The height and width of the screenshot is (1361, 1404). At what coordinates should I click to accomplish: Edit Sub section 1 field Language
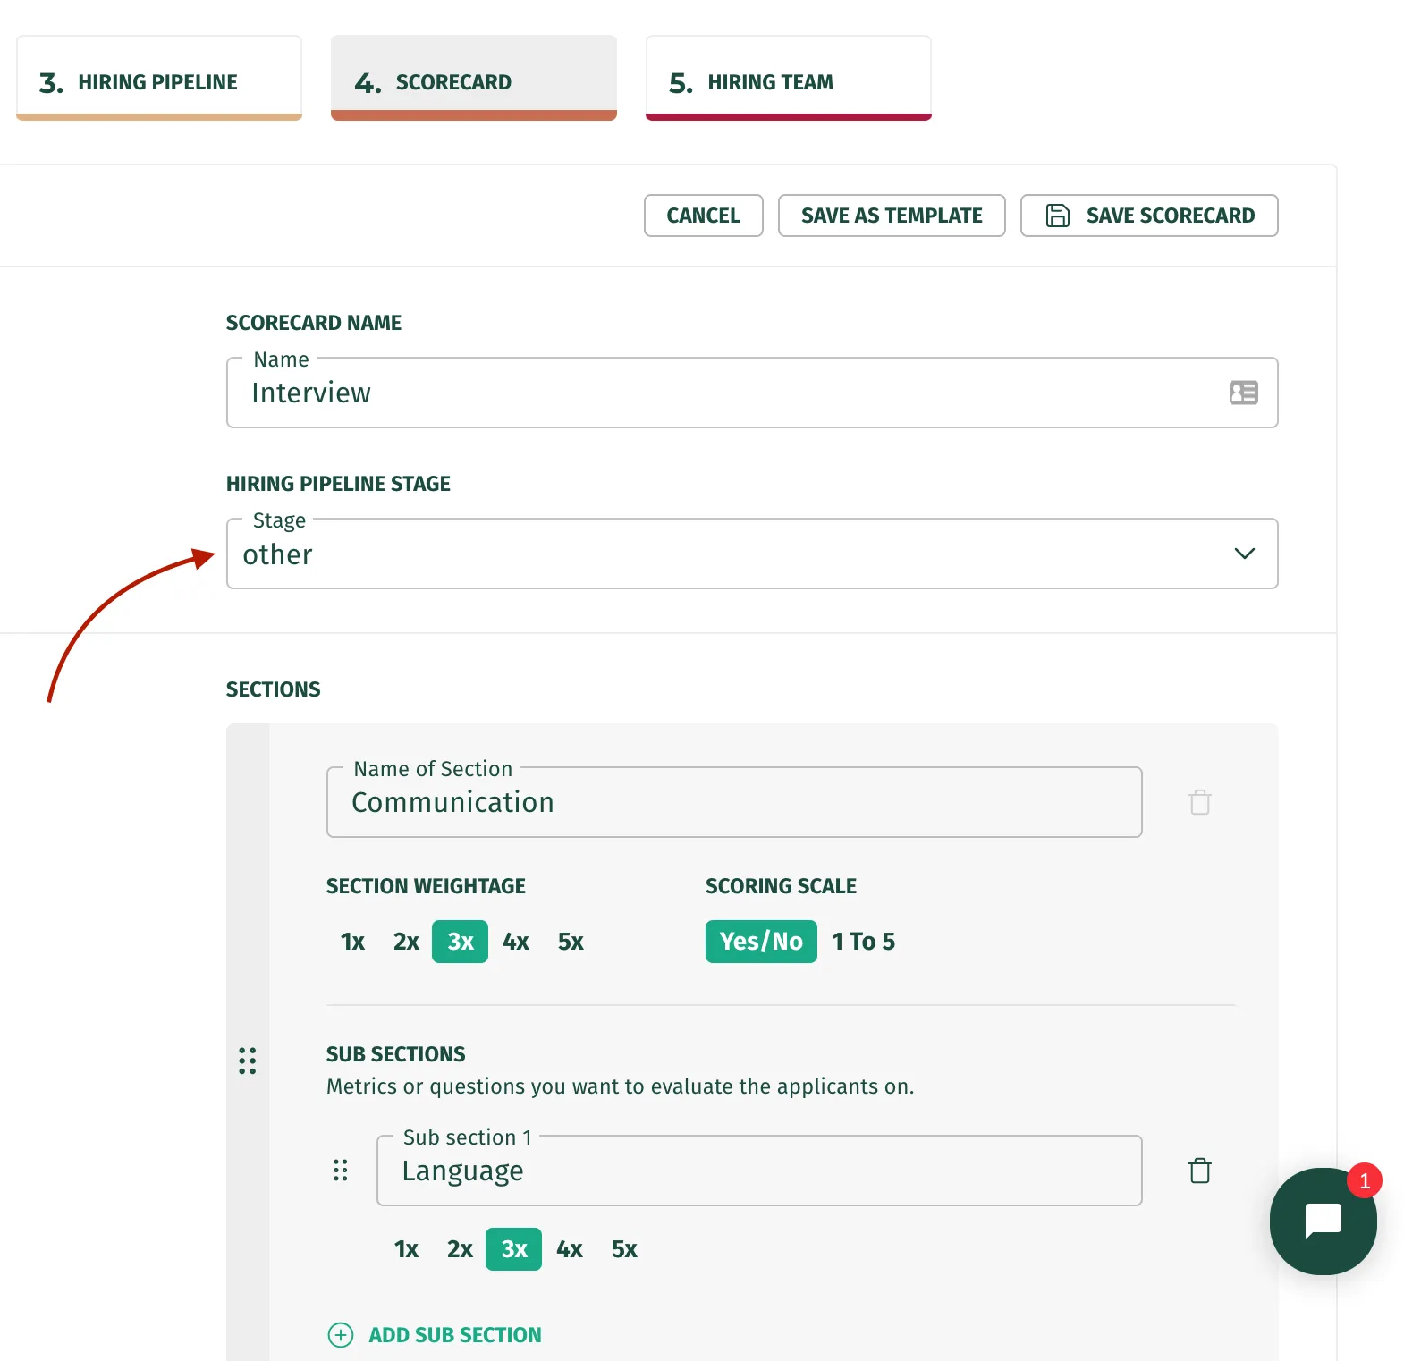coord(759,1171)
